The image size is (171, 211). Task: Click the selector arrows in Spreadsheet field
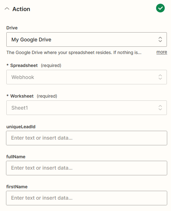160,77
